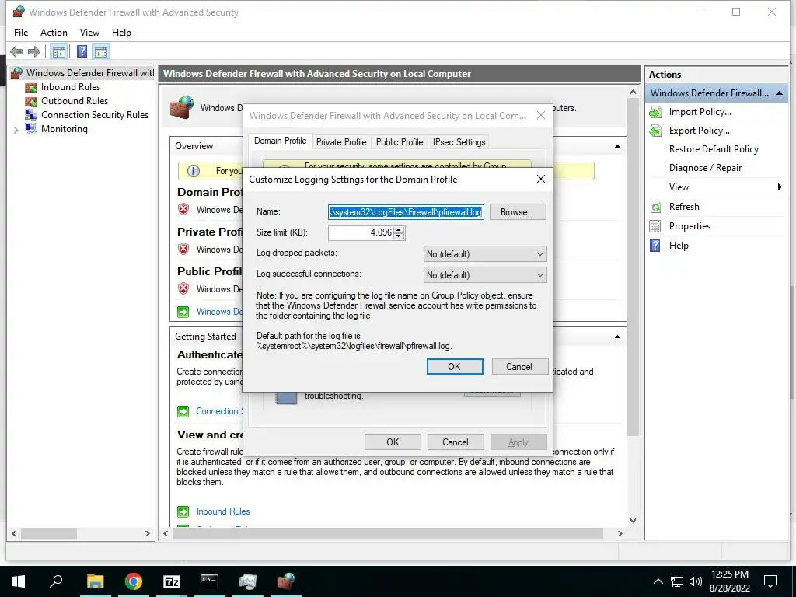796x597 pixels.
Task: Click the Refresh icon in Actions
Action: [655, 207]
